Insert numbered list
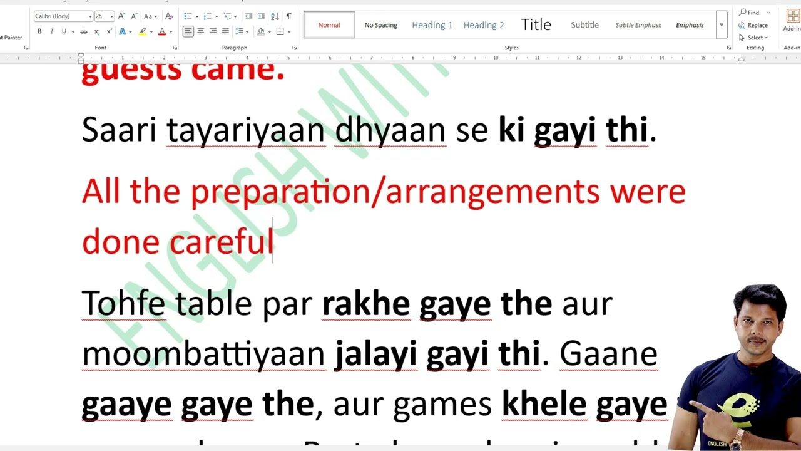 pyautogui.click(x=207, y=16)
